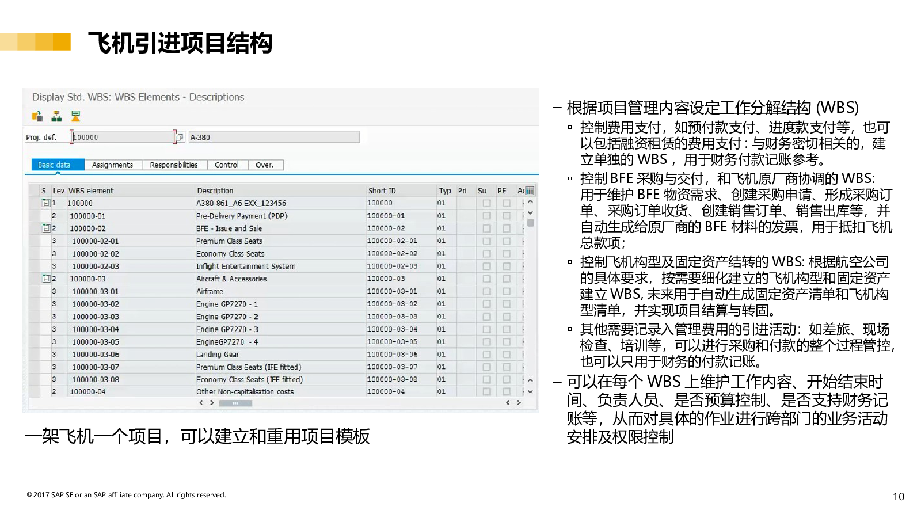The image size is (921, 518).
Task: Check the Su box for Landing Gear
Action: (x=486, y=355)
